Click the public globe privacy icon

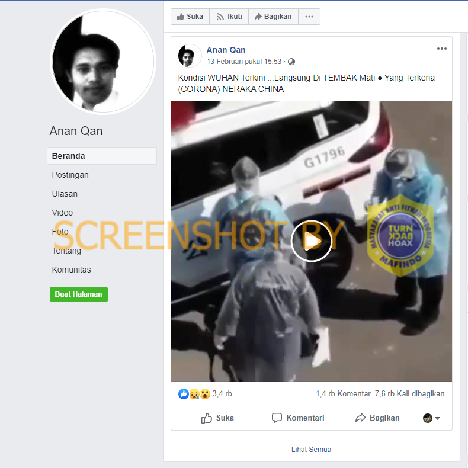click(x=291, y=62)
